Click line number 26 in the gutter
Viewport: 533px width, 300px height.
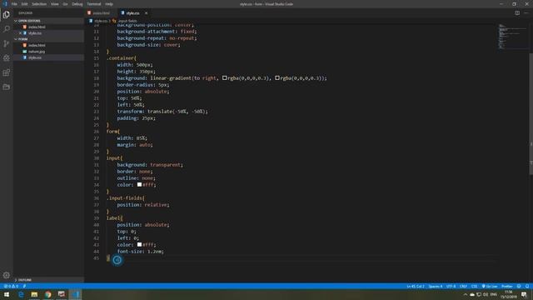[x=97, y=132]
